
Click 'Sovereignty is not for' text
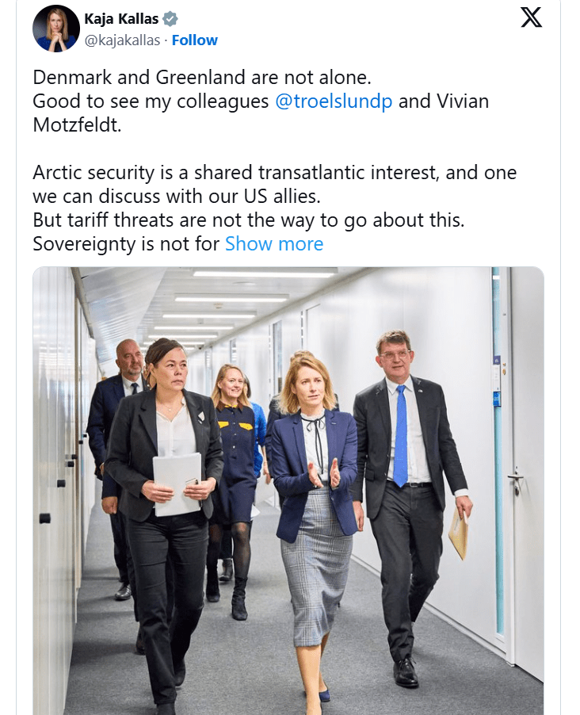(x=126, y=243)
